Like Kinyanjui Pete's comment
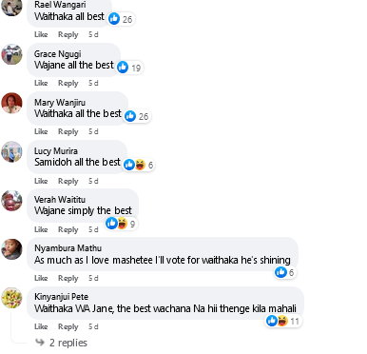This screenshot has height=354, width=367. (41, 326)
